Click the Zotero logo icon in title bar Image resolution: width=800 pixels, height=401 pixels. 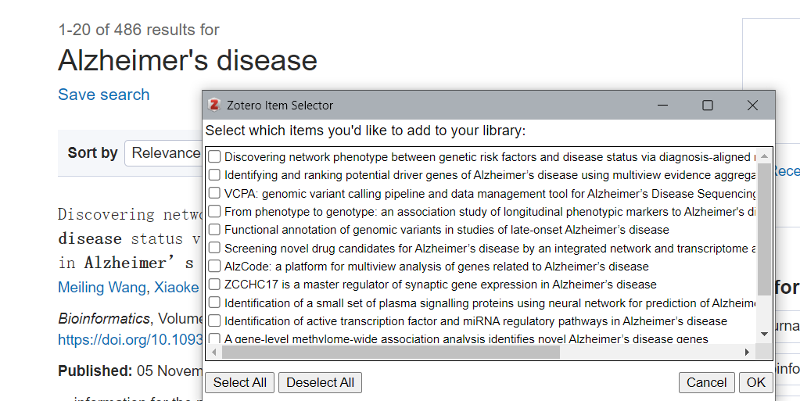tap(214, 105)
